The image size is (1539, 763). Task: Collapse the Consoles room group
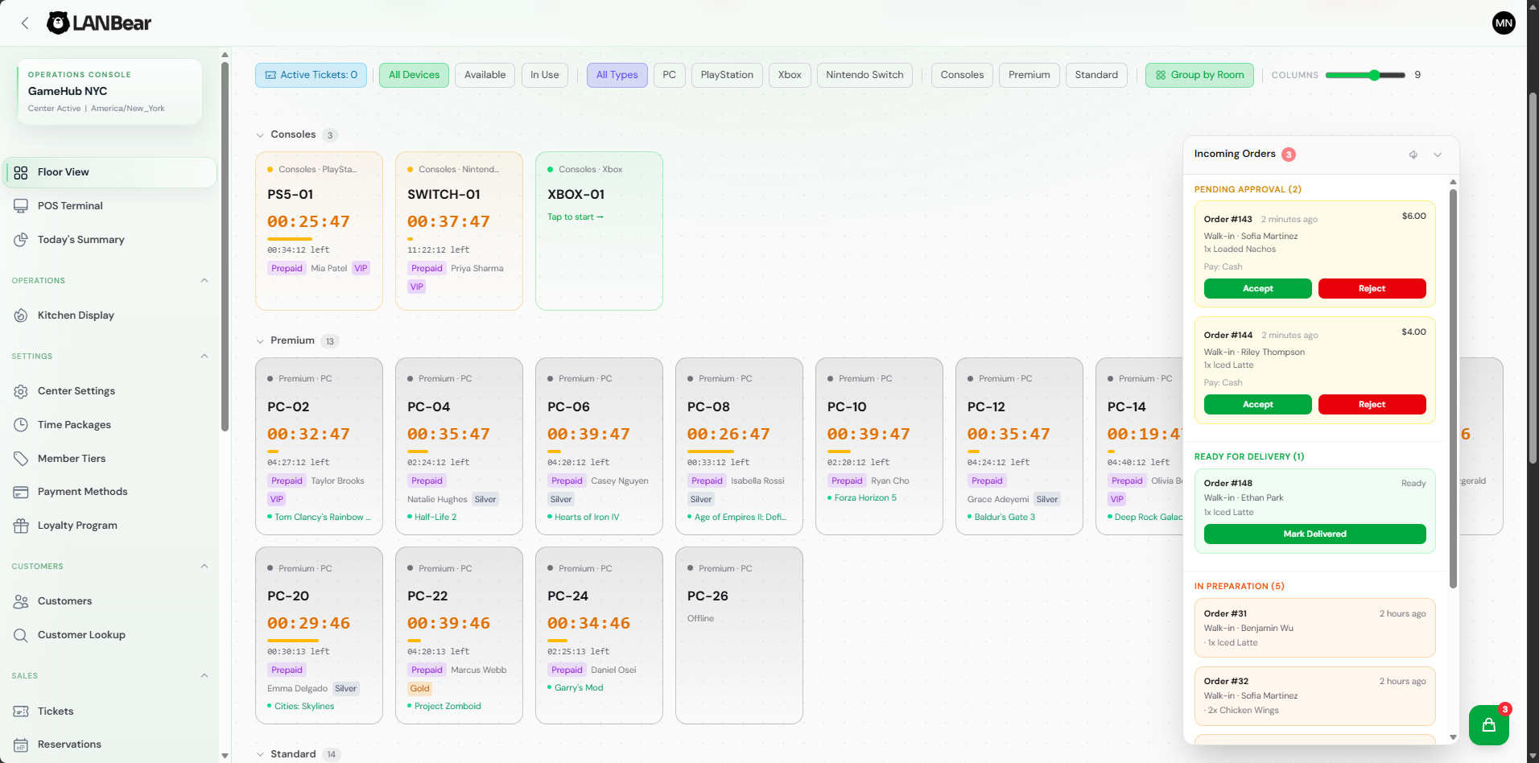(x=260, y=135)
